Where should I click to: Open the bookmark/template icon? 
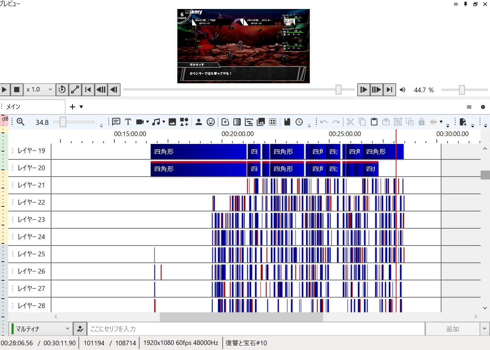287,122
